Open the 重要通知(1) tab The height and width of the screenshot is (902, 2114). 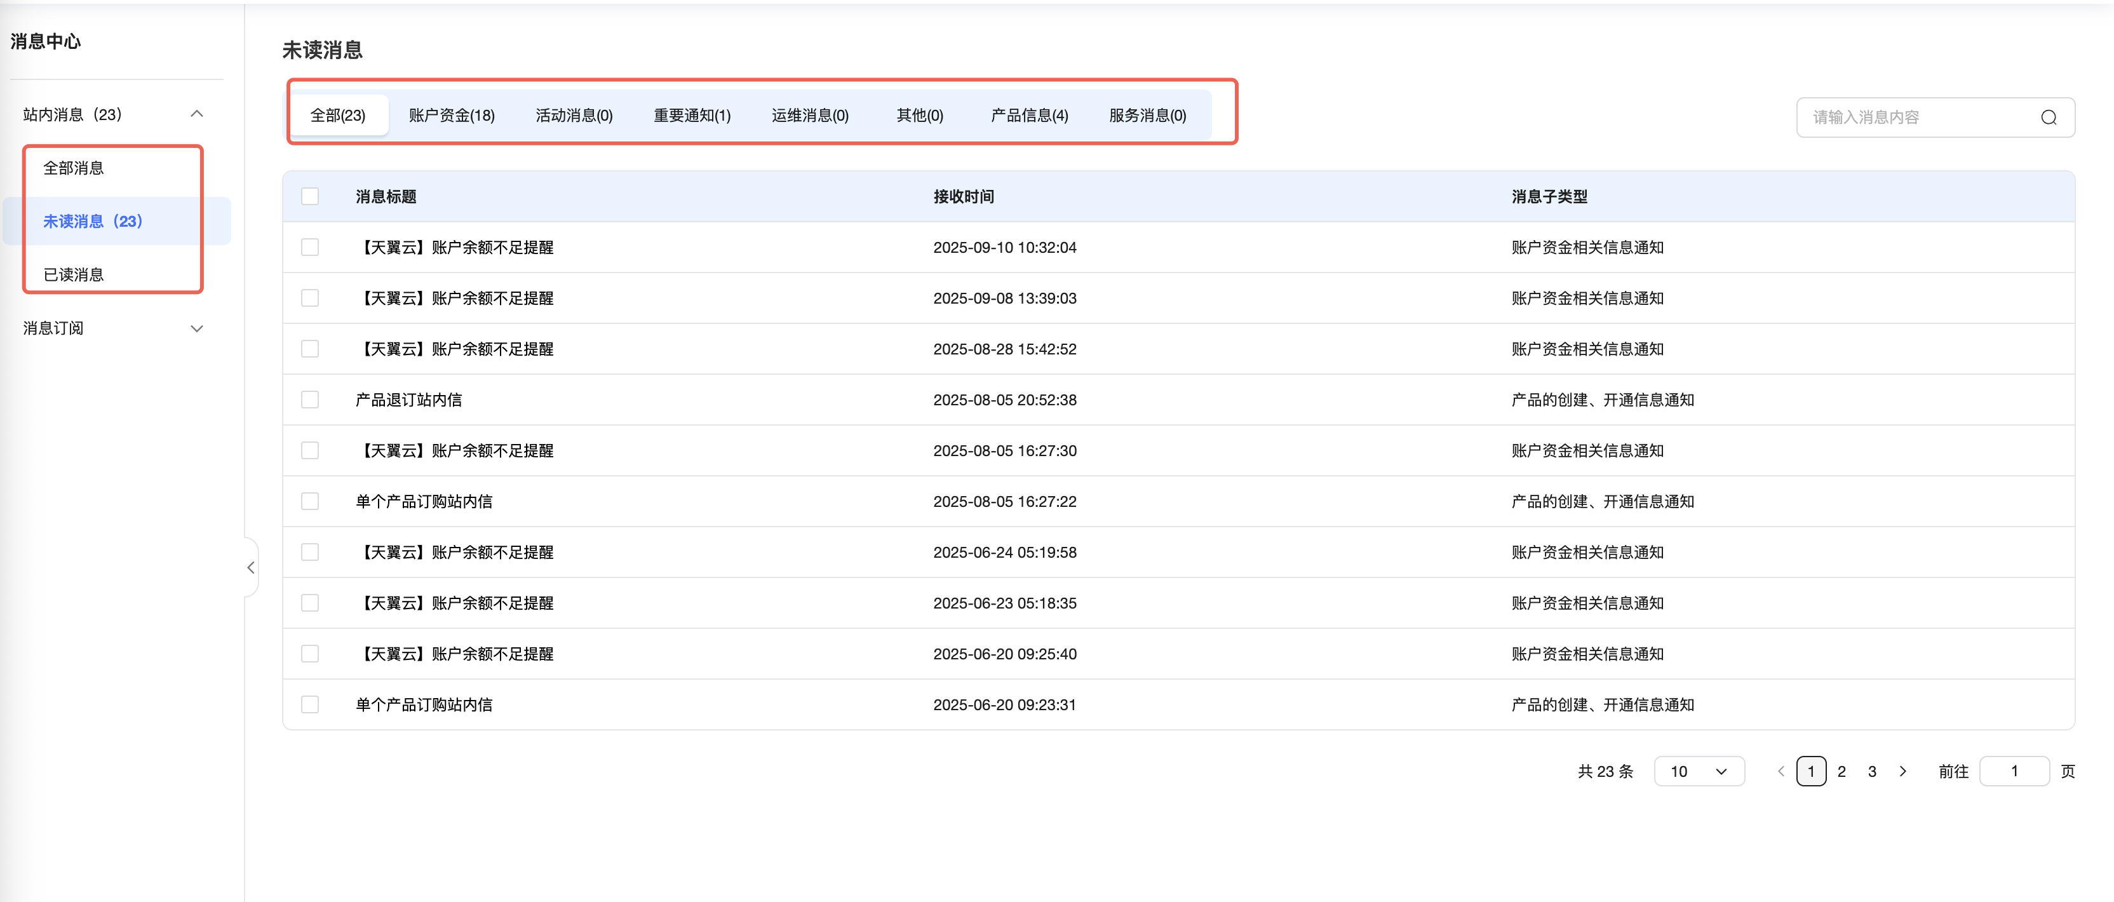692,116
